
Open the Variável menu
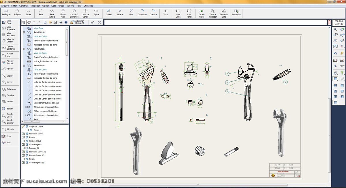click(x=70, y=6)
